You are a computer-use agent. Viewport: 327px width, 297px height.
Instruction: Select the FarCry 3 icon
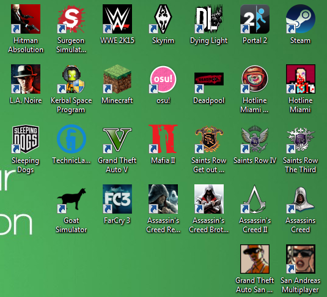pos(117,199)
